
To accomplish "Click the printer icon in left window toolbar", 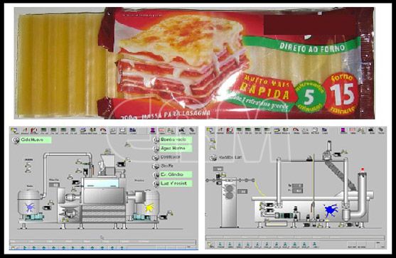I will pos(122,131).
